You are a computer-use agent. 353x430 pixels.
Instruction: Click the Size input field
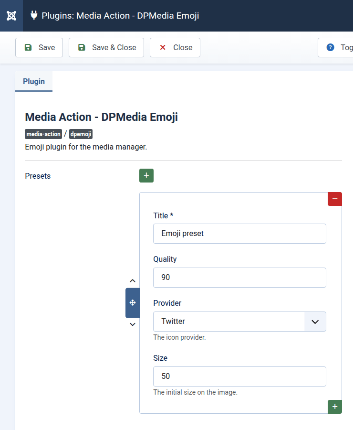click(x=239, y=376)
